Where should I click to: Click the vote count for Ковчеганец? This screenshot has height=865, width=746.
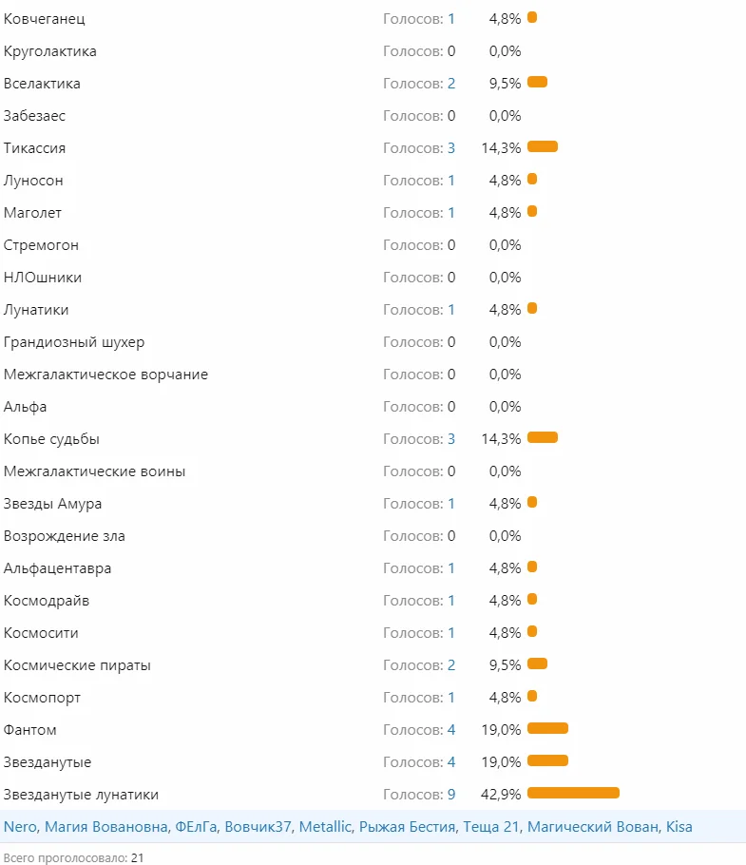click(451, 19)
